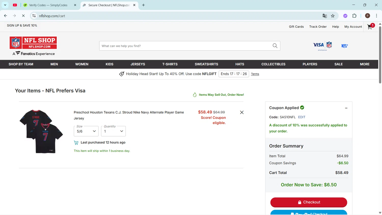Open the WOMEN menu
Viewport: 382px width, 215px height.
pos(82,64)
